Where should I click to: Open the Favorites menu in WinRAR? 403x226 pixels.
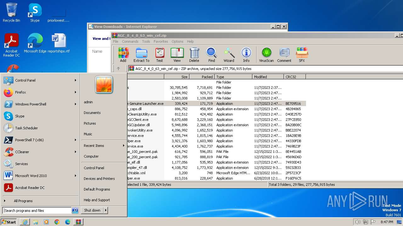(x=161, y=41)
